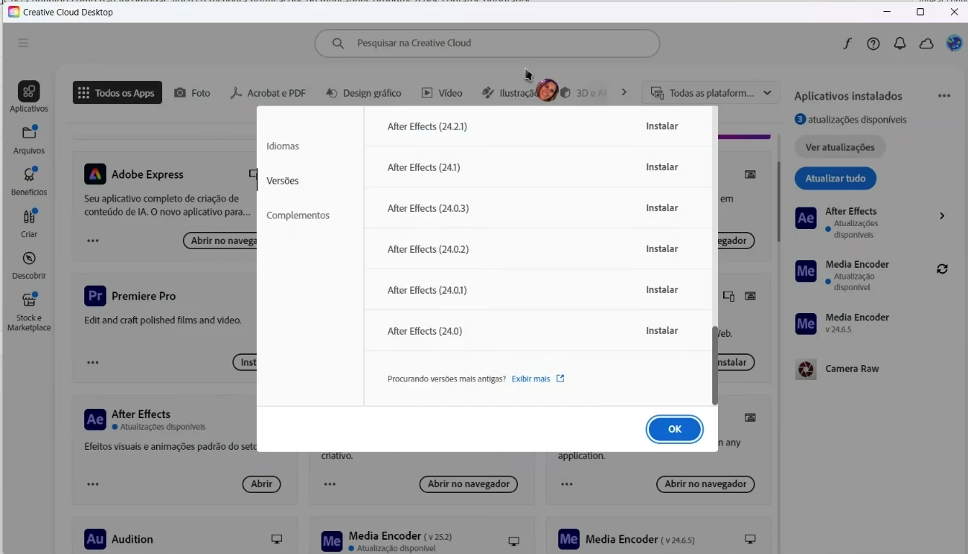Click After Effects icon in installed apps
Image resolution: width=968 pixels, height=554 pixels.
pos(806,217)
